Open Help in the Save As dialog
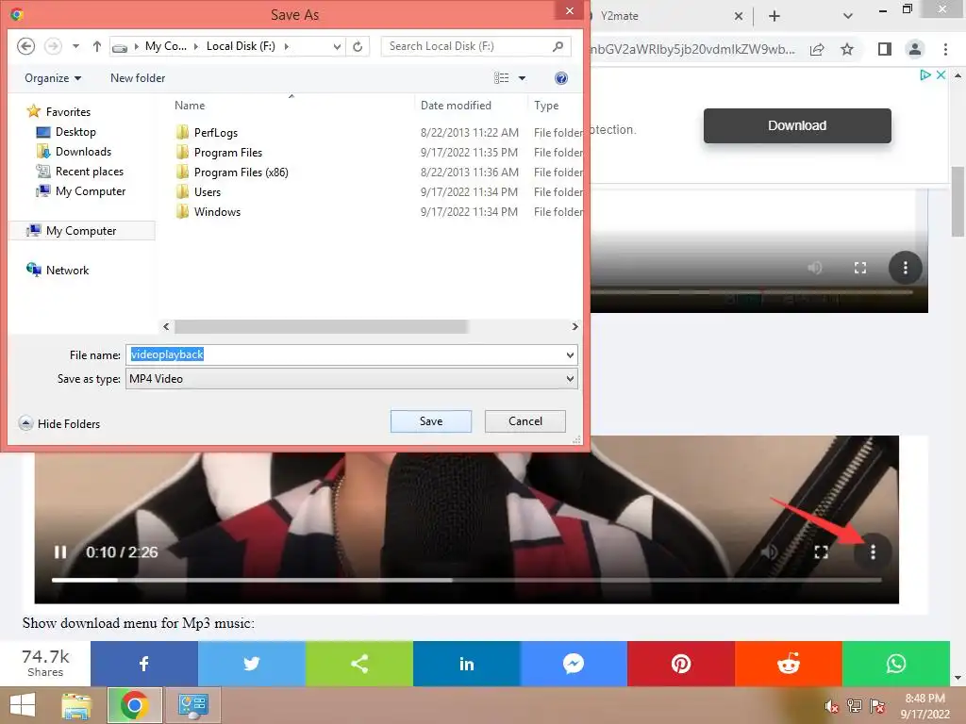Viewport: 966px width, 724px height. coord(560,78)
